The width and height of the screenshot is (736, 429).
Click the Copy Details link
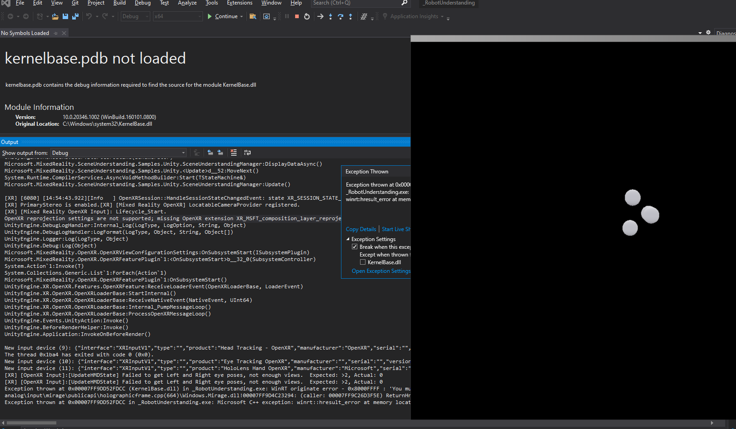click(x=361, y=229)
